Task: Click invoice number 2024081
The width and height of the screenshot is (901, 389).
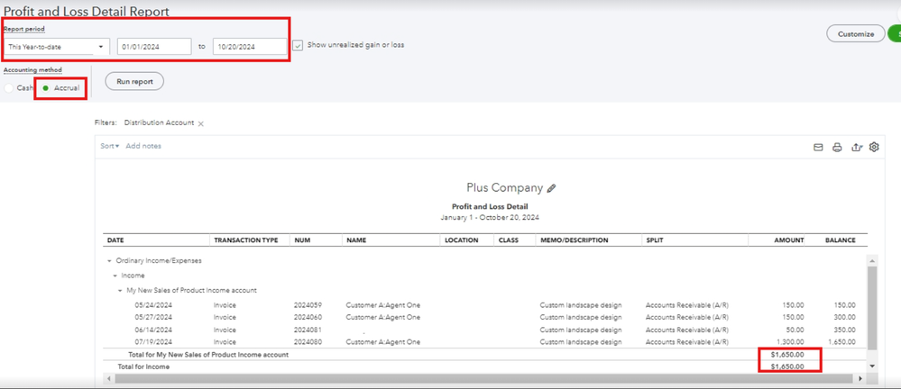Action: tap(308, 330)
